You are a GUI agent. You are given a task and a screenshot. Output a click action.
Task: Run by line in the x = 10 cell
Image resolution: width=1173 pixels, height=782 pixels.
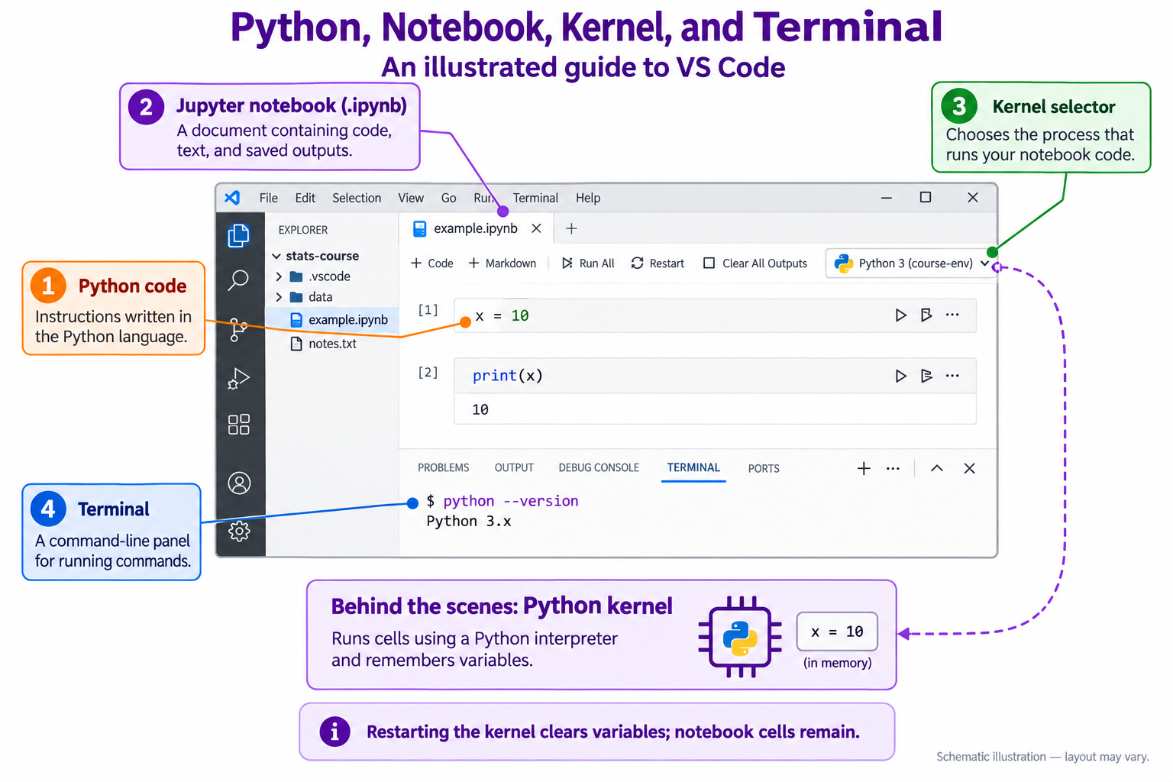926,315
